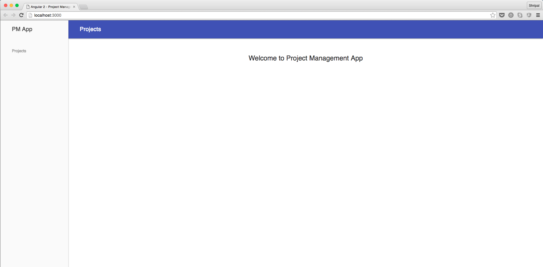Open the Angular Augury extension icon
The image size is (543, 267).
[529, 15]
